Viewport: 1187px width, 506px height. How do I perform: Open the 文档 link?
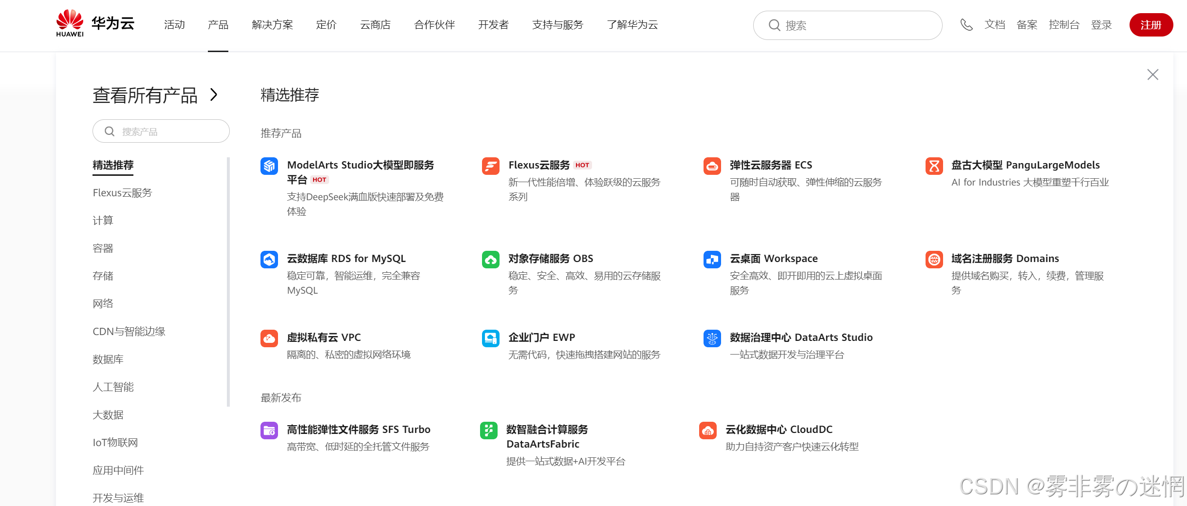coord(995,25)
